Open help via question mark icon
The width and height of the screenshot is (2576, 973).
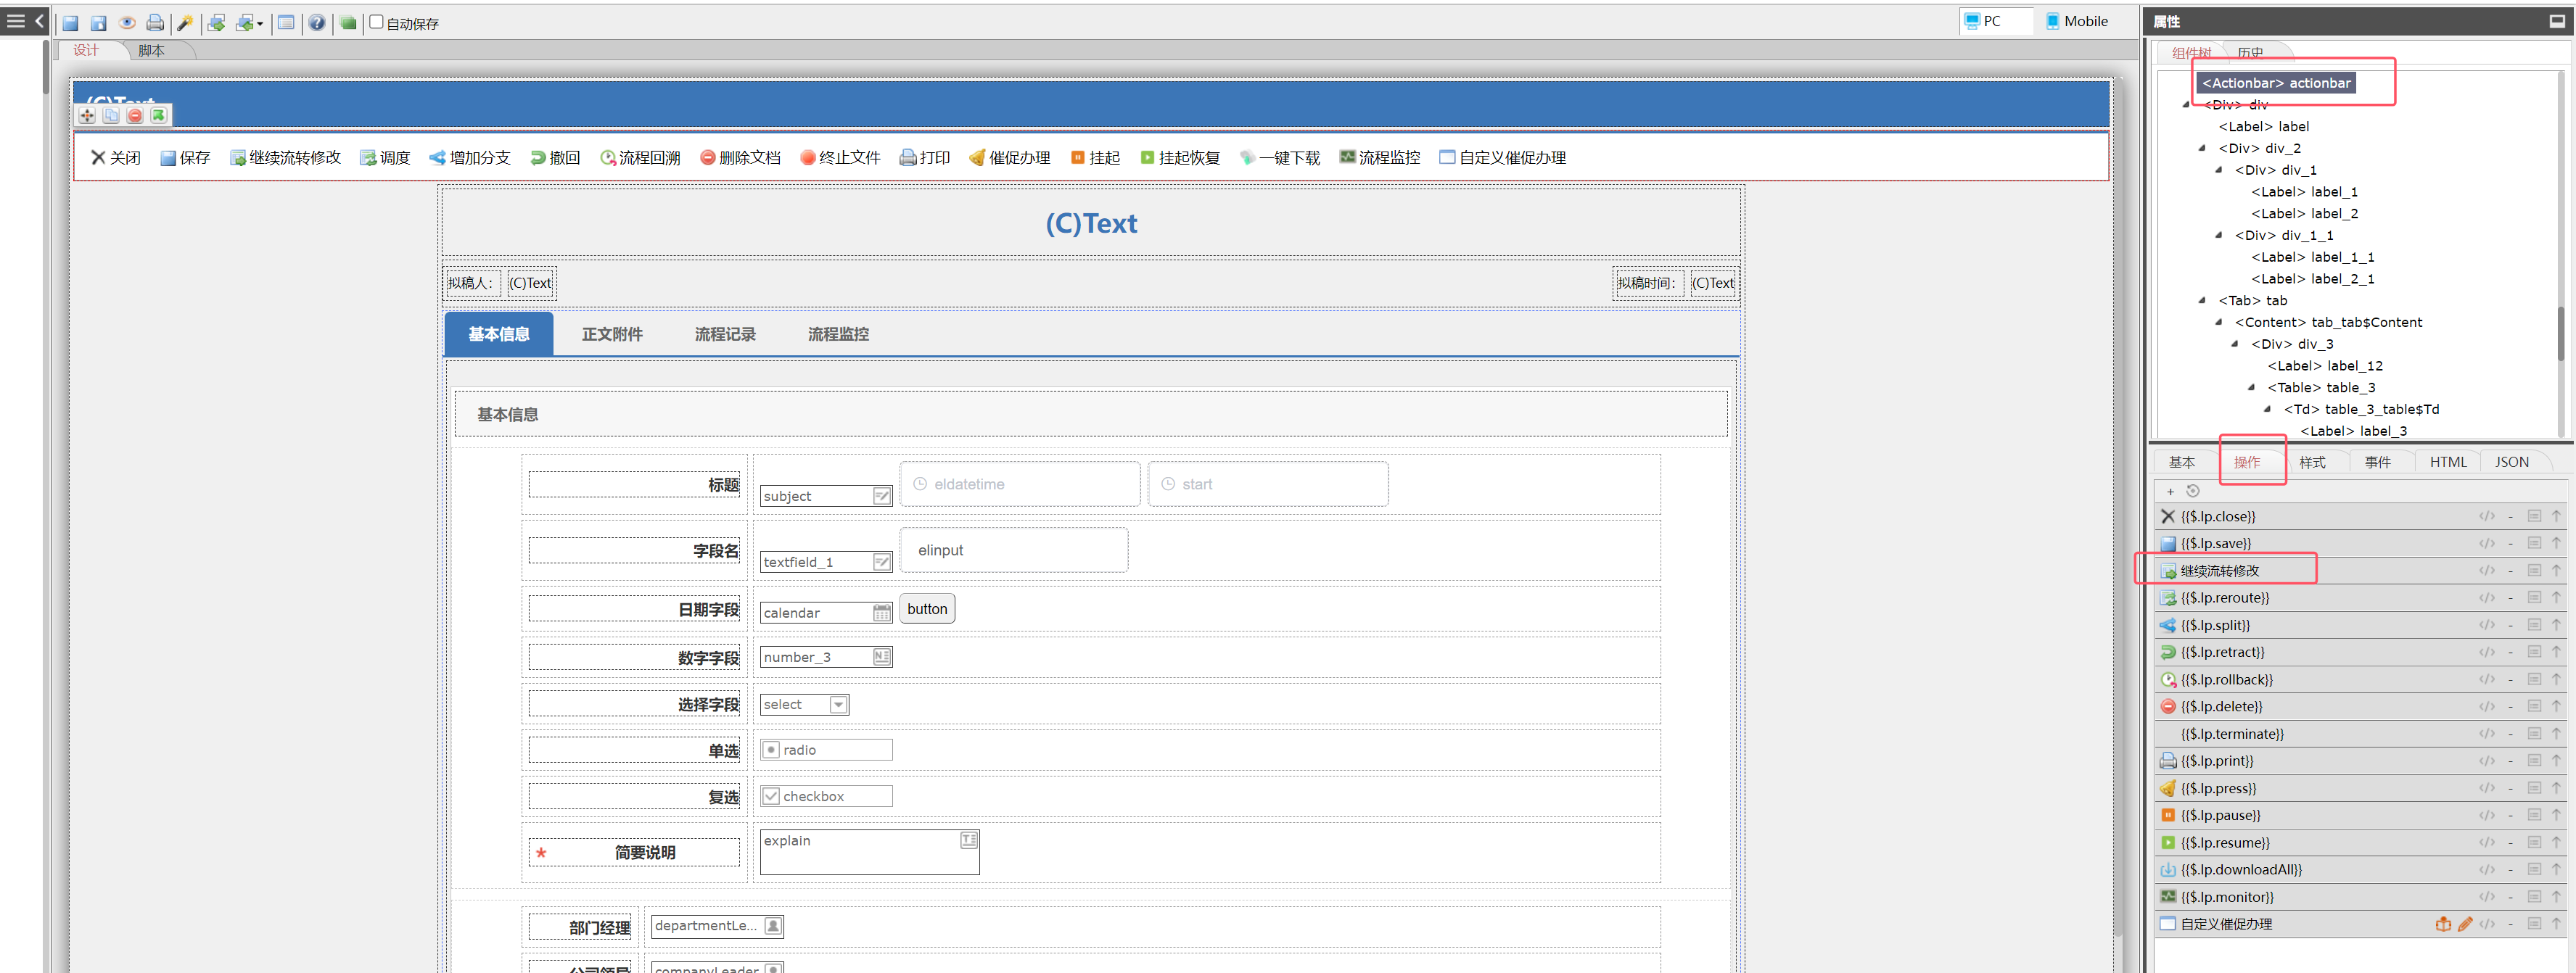click(x=316, y=22)
